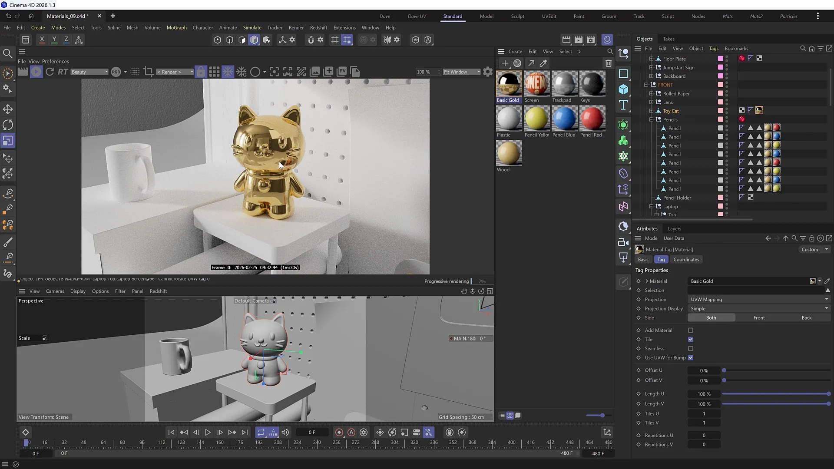Set Side to Front
The width and height of the screenshot is (834, 469).
pos(759,318)
